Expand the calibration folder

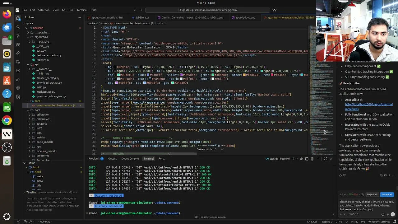(30, 114)
